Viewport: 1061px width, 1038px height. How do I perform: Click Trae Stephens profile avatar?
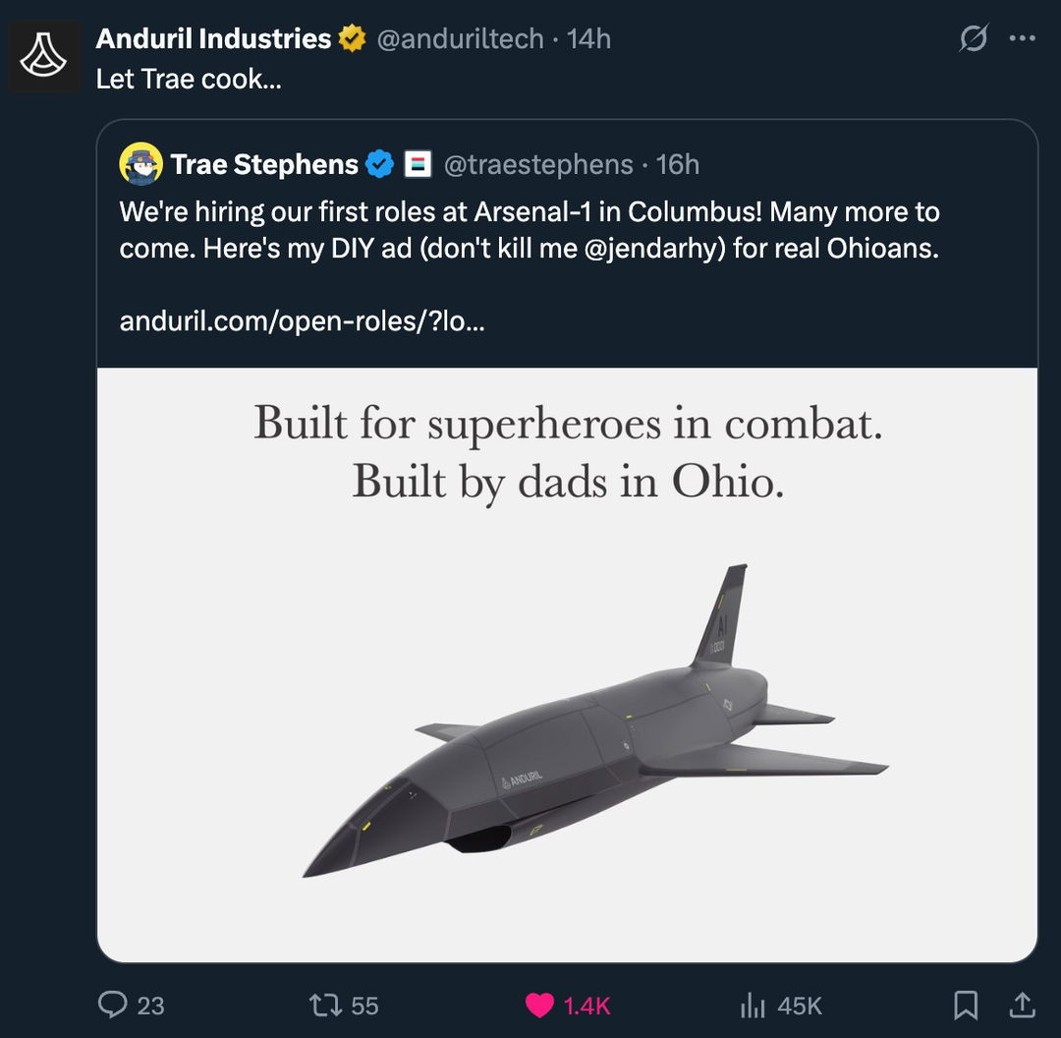click(141, 164)
